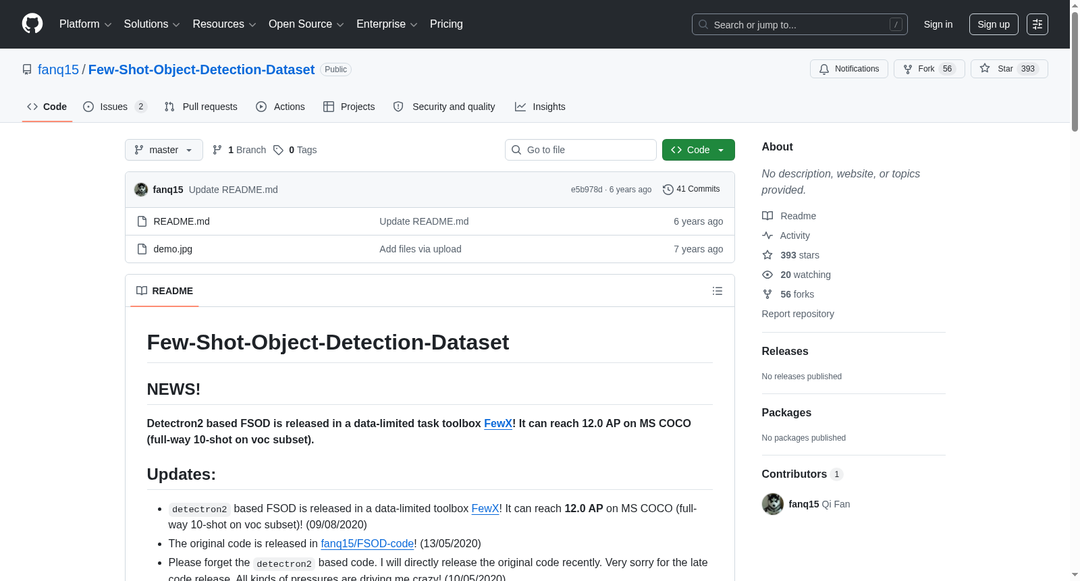Open the fanq15 contributor avatar
This screenshot has height=581, width=1080.
(773, 504)
